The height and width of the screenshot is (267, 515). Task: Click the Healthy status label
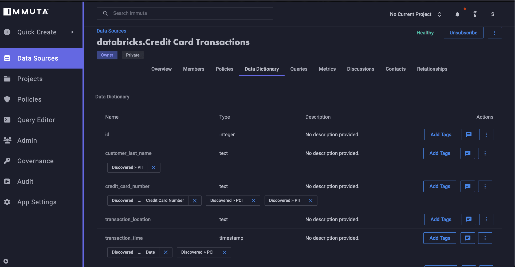point(425,33)
